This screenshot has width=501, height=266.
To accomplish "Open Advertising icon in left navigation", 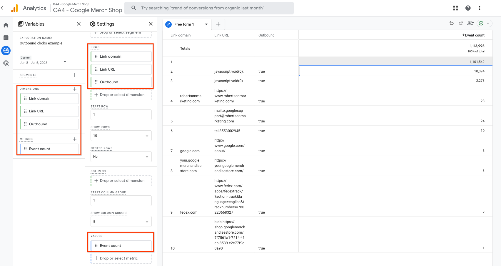I will [6, 63].
